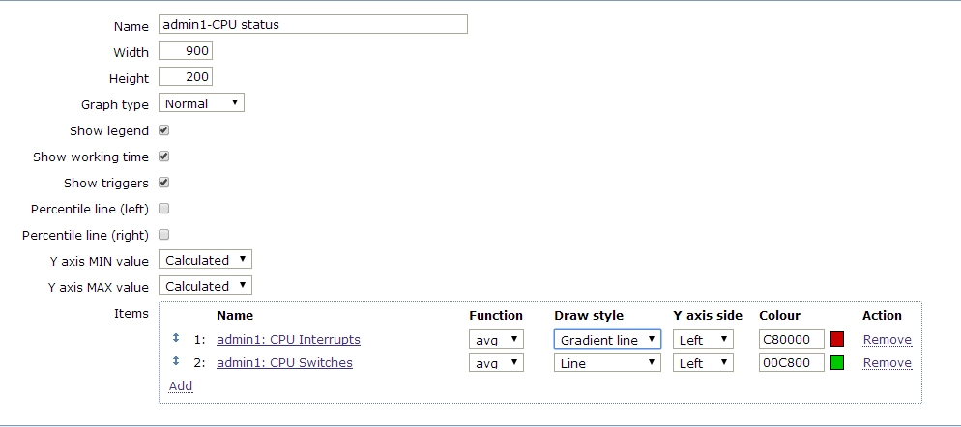Open Y axis MAX value dropdown
The width and height of the screenshot is (961, 427).
tap(205, 286)
